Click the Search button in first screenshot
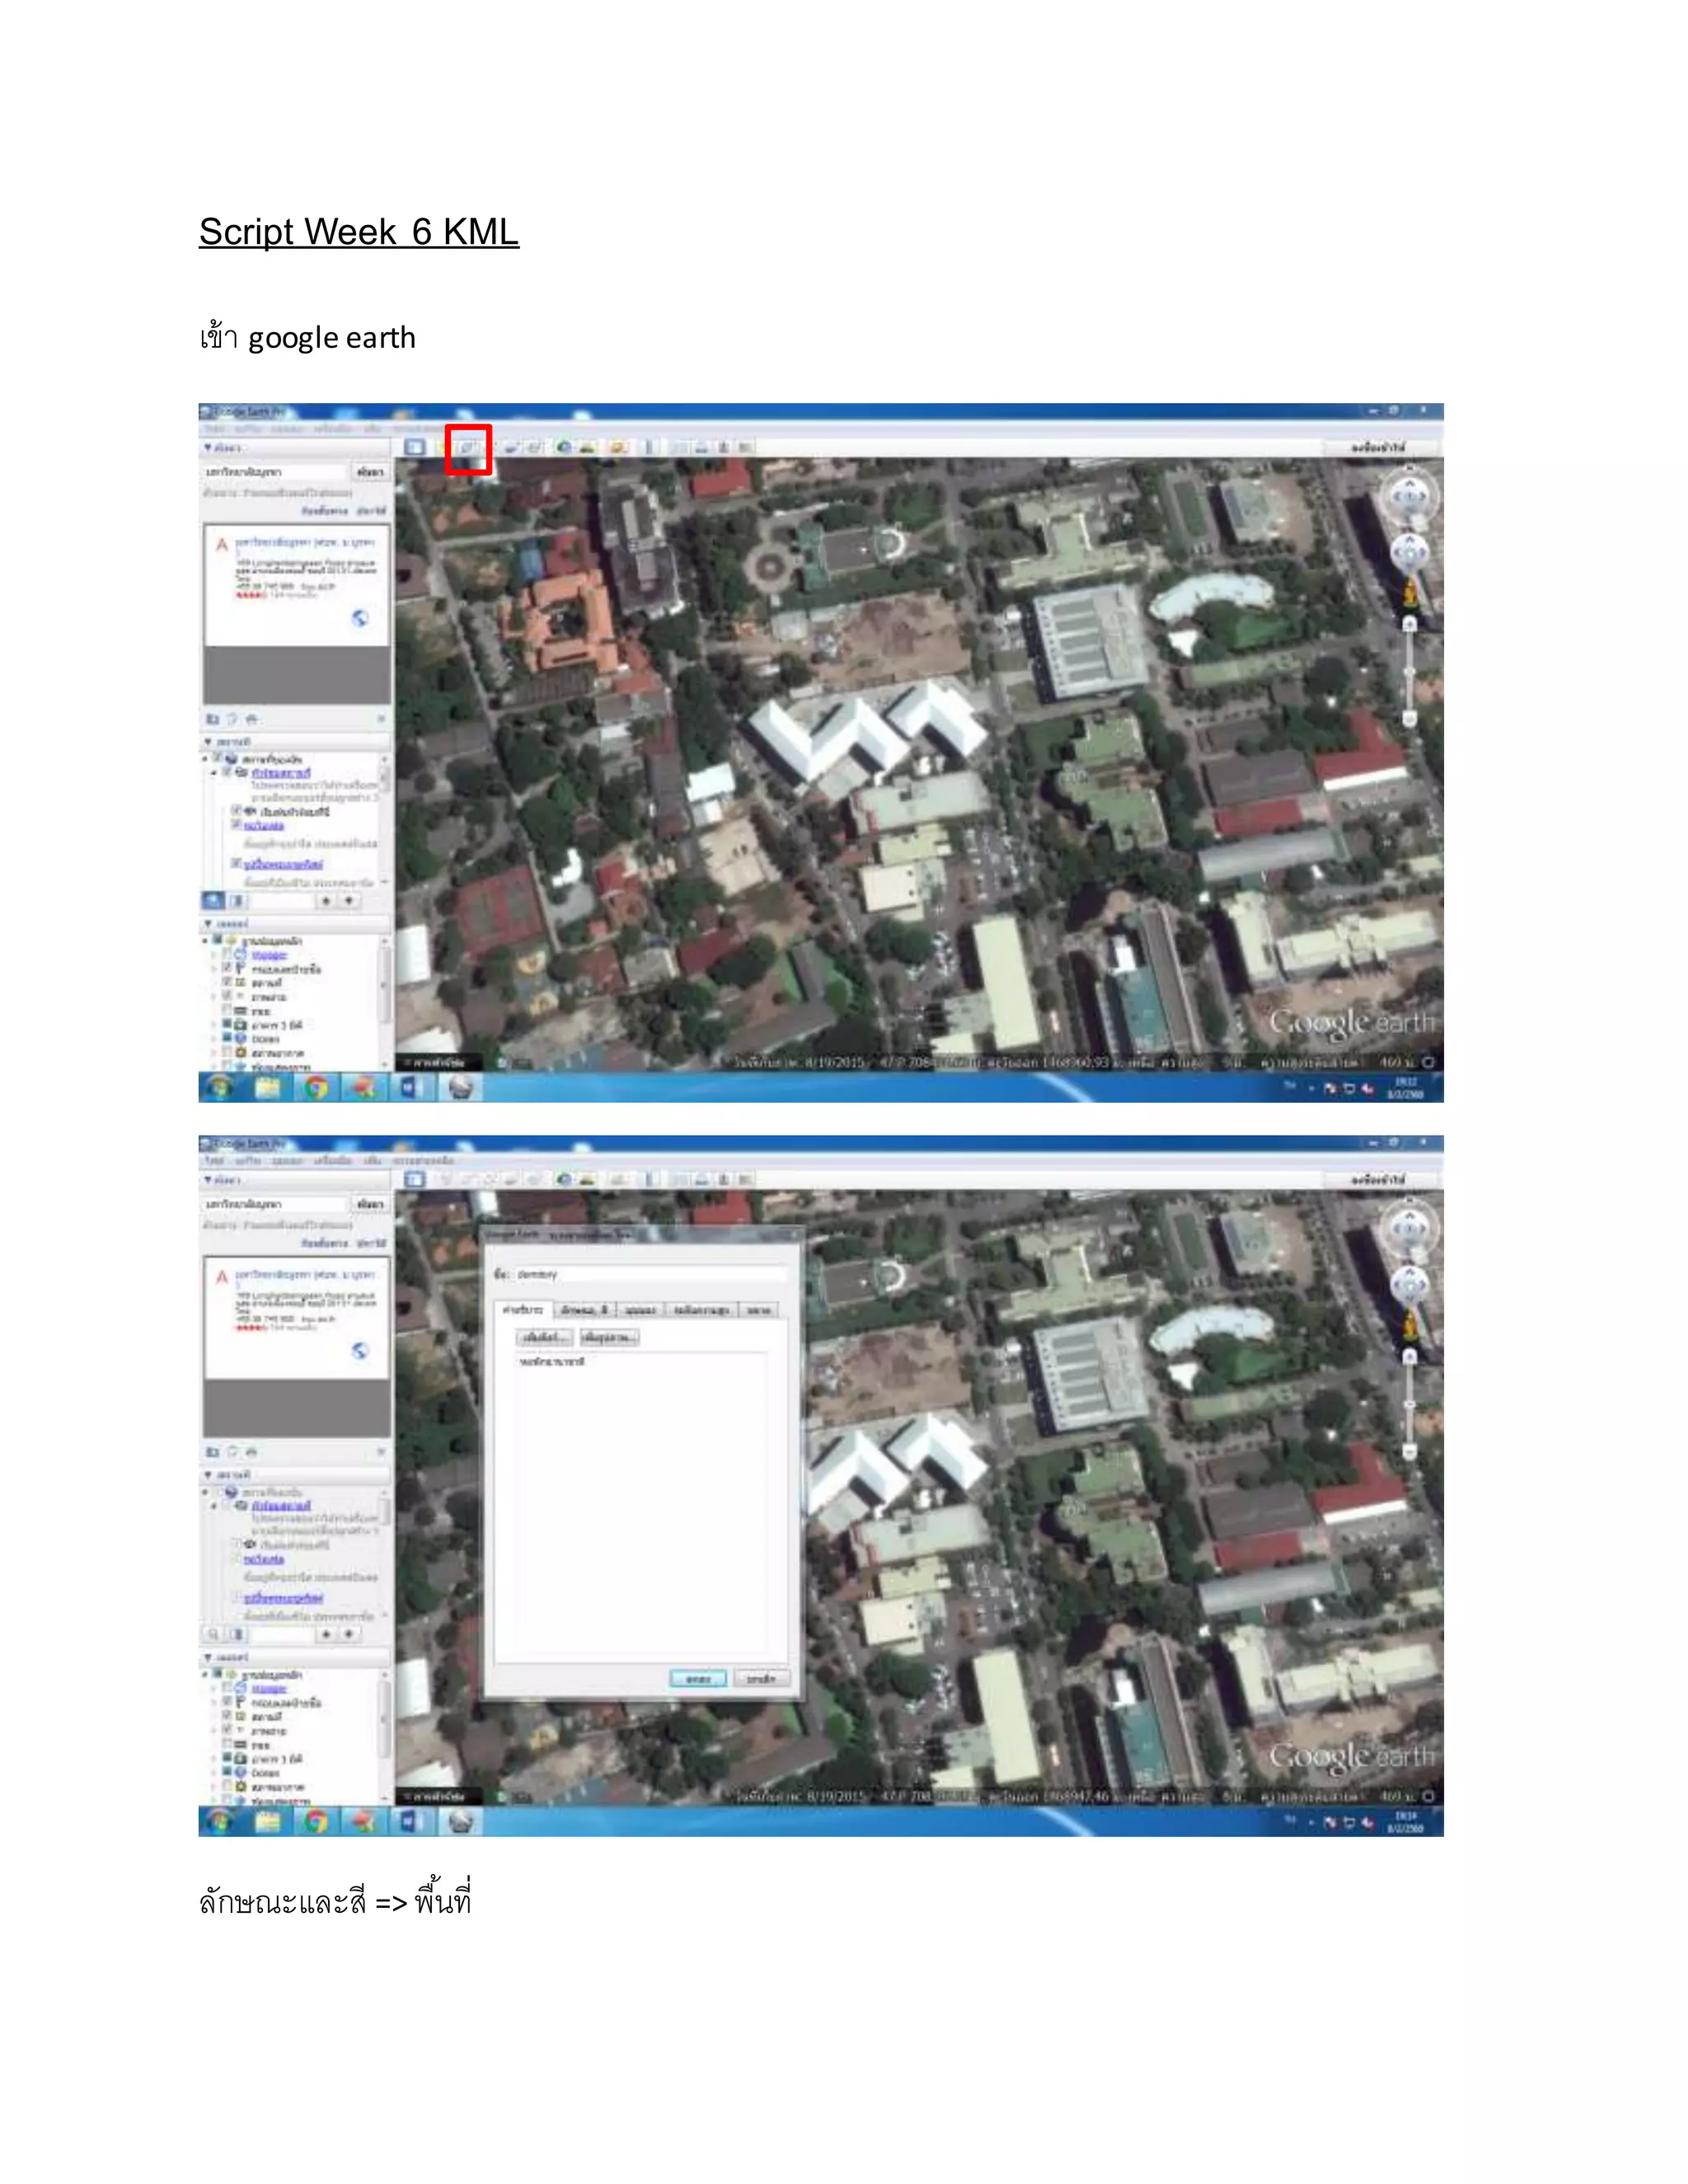Viewport: 1688px width, 2184px height. (370, 471)
